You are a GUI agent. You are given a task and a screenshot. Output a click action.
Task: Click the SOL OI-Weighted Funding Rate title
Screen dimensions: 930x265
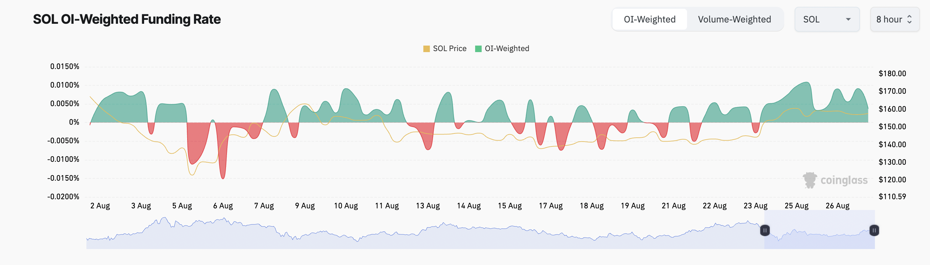coord(127,20)
